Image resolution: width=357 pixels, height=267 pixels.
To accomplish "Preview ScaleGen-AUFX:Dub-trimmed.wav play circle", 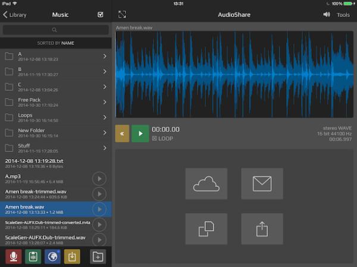I will tap(99, 240).
